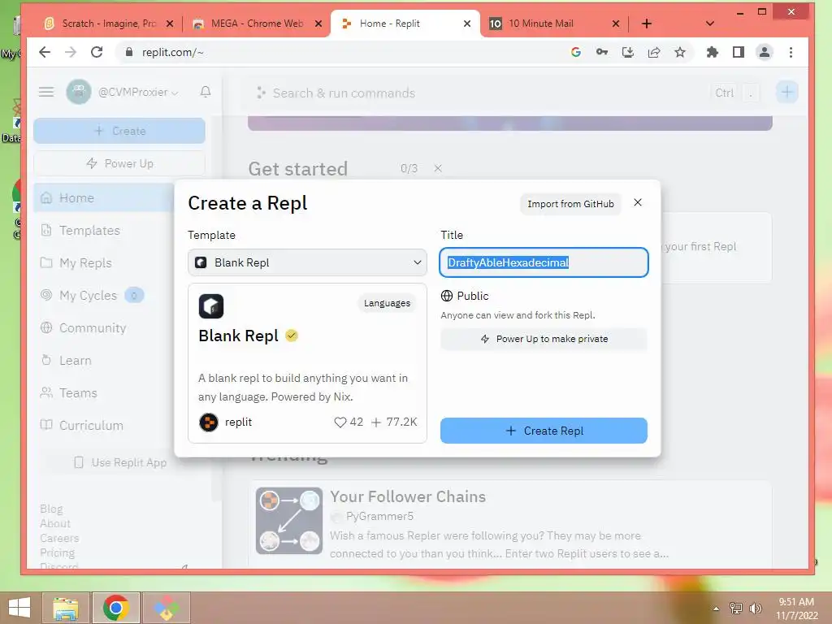Click the Google icon in address bar

(x=576, y=52)
